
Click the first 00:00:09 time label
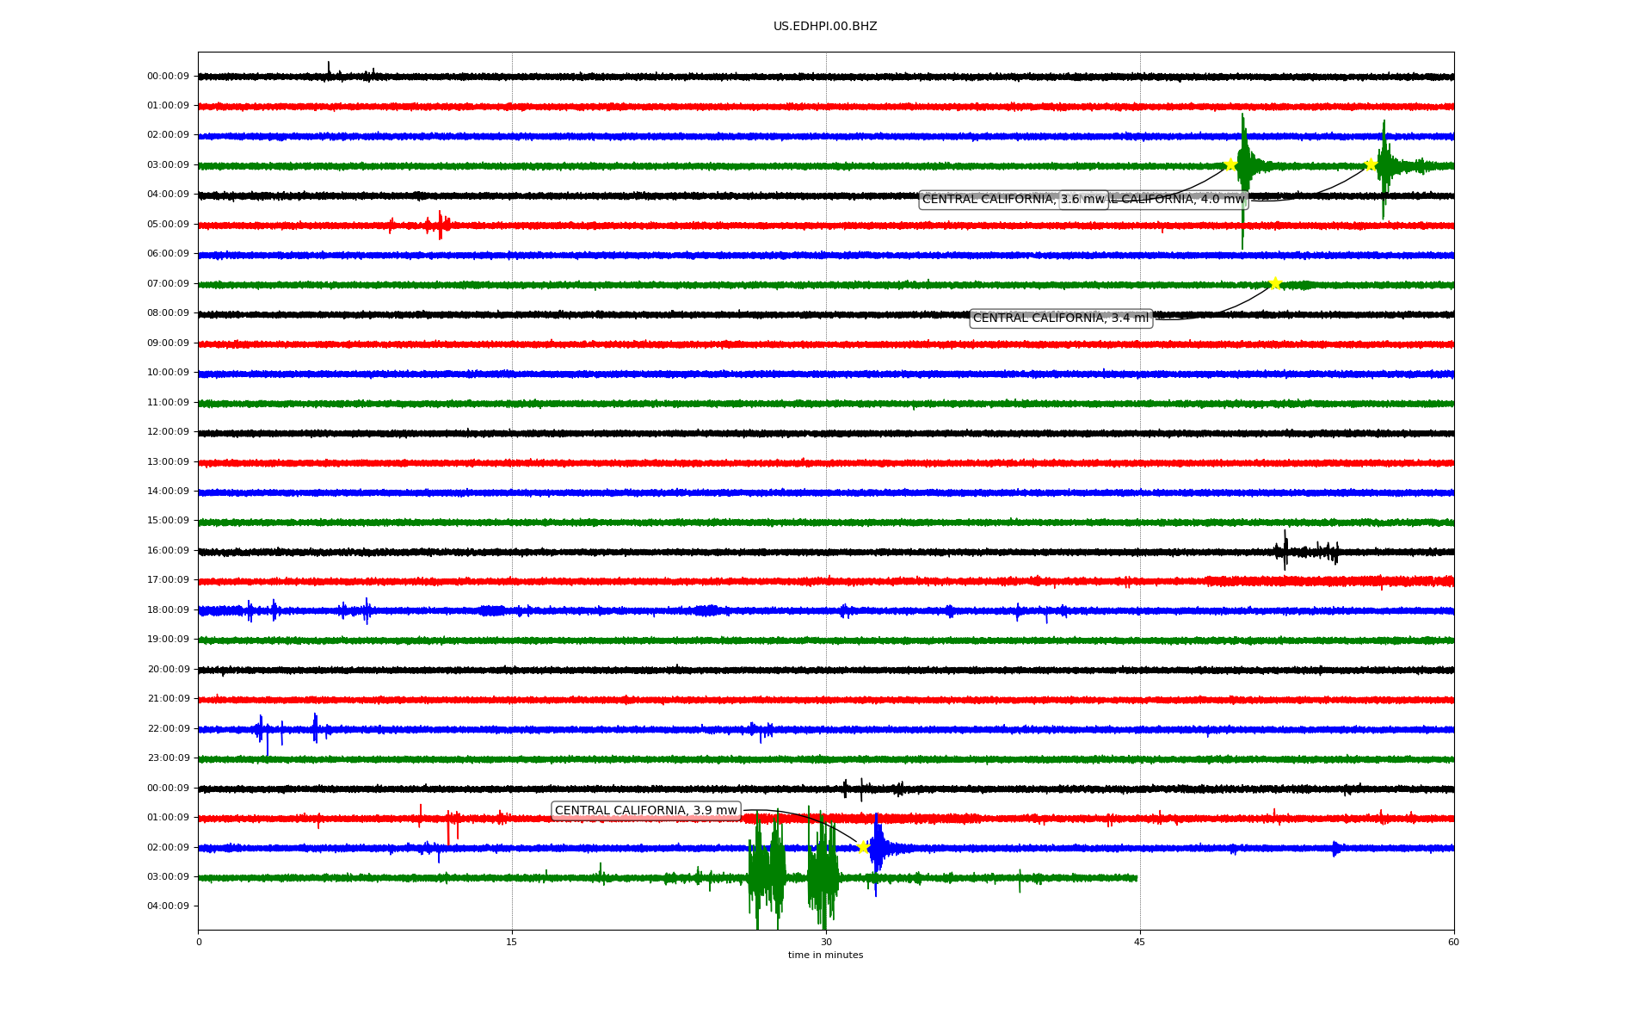168,77
